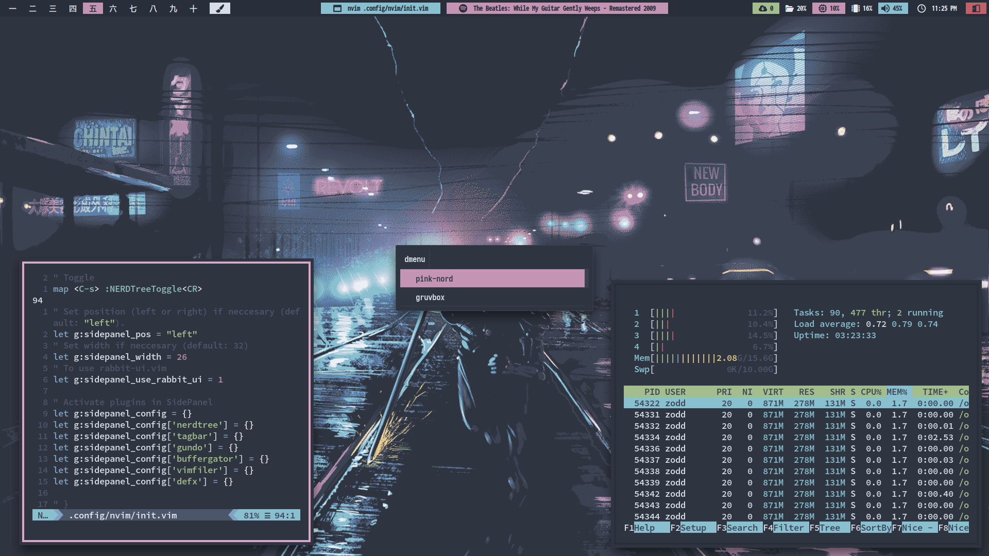Switch to workspace 十
989x556 pixels.
(193, 8)
